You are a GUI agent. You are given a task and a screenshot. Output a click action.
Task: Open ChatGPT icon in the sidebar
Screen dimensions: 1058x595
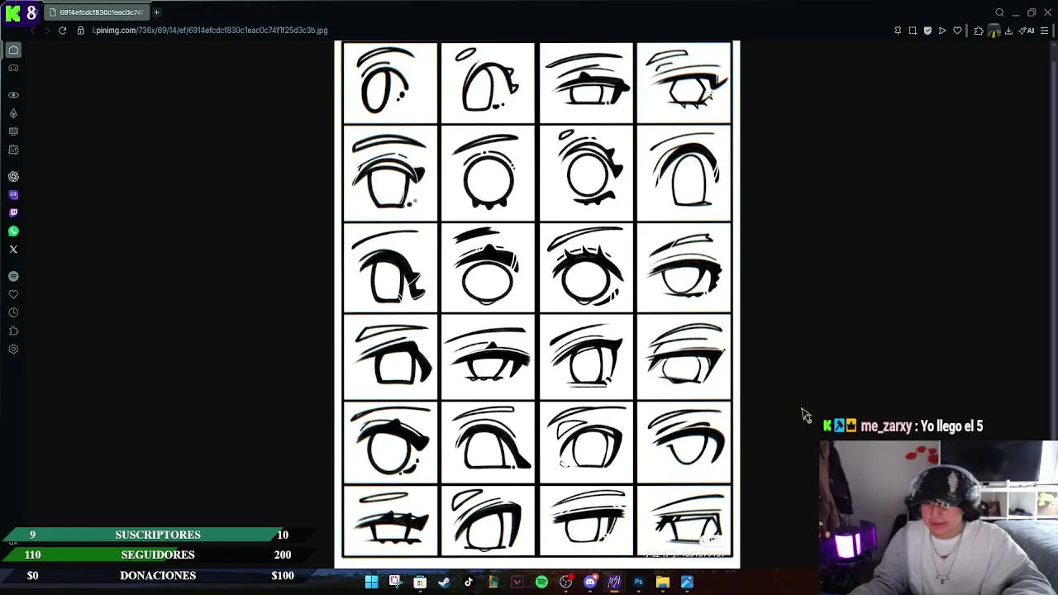pyautogui.click(x=13, y=177)
